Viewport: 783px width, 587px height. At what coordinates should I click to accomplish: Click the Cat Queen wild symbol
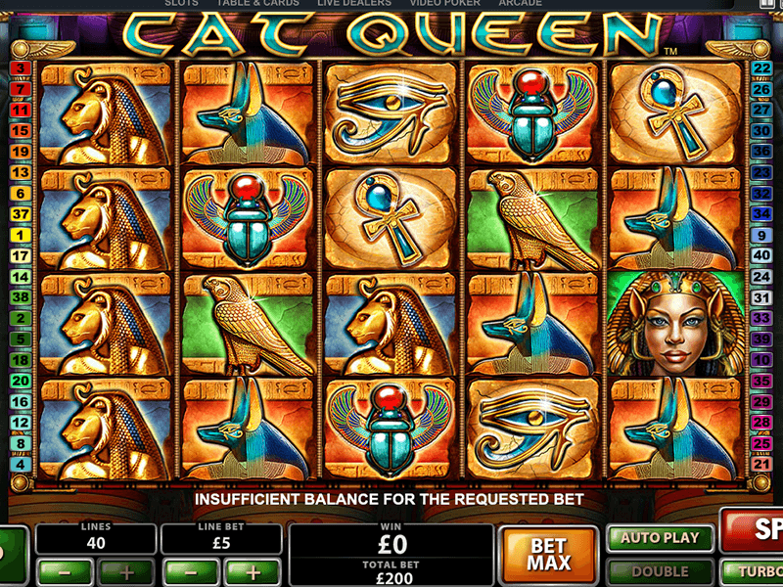click(675, 324)
